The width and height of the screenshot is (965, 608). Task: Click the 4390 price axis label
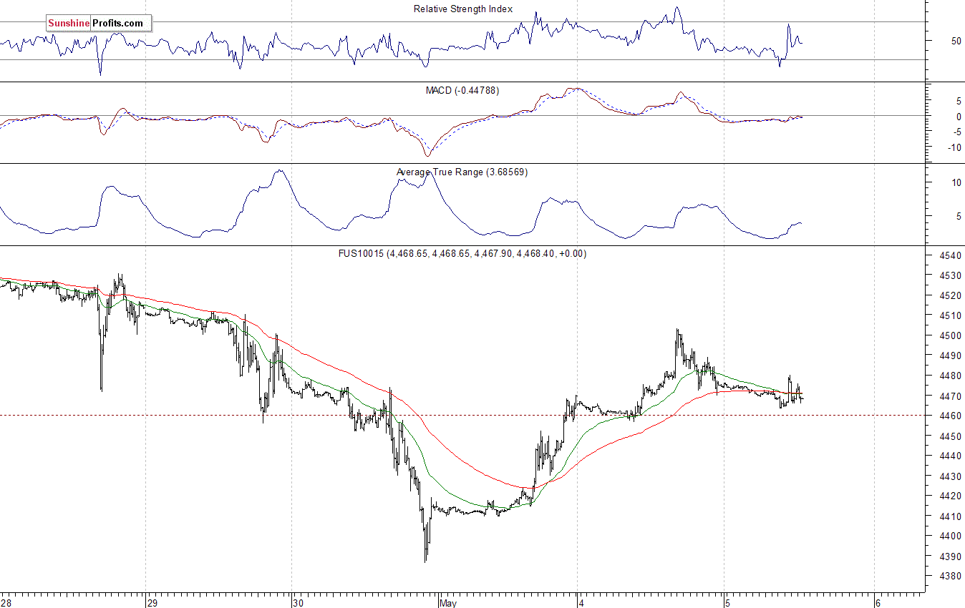[x=951, y=556]
